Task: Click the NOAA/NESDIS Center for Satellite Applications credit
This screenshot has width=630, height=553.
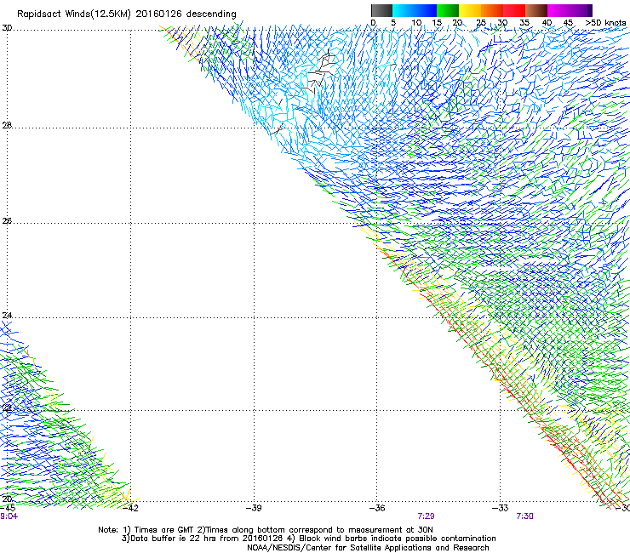Action: (368, 548)
